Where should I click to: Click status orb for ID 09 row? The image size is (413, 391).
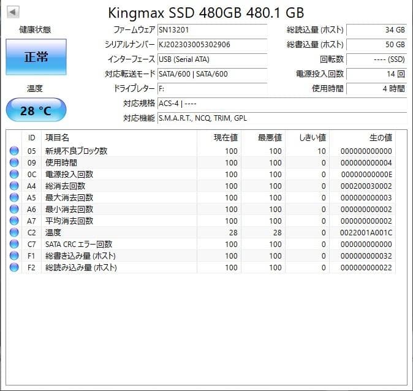14,162
